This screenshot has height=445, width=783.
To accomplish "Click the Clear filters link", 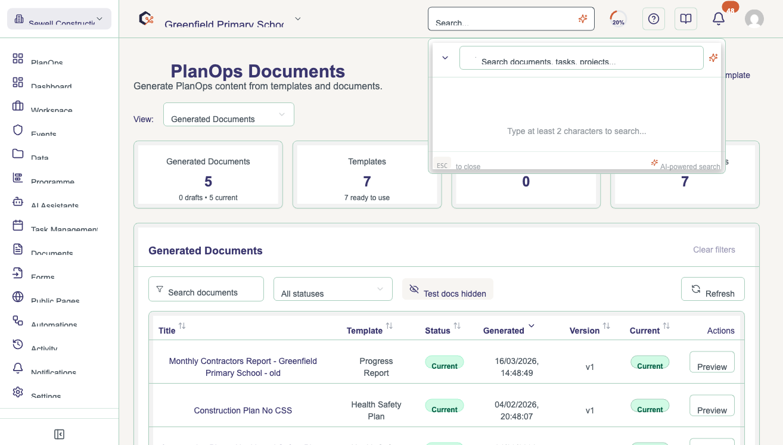I will tap(714, 250).
